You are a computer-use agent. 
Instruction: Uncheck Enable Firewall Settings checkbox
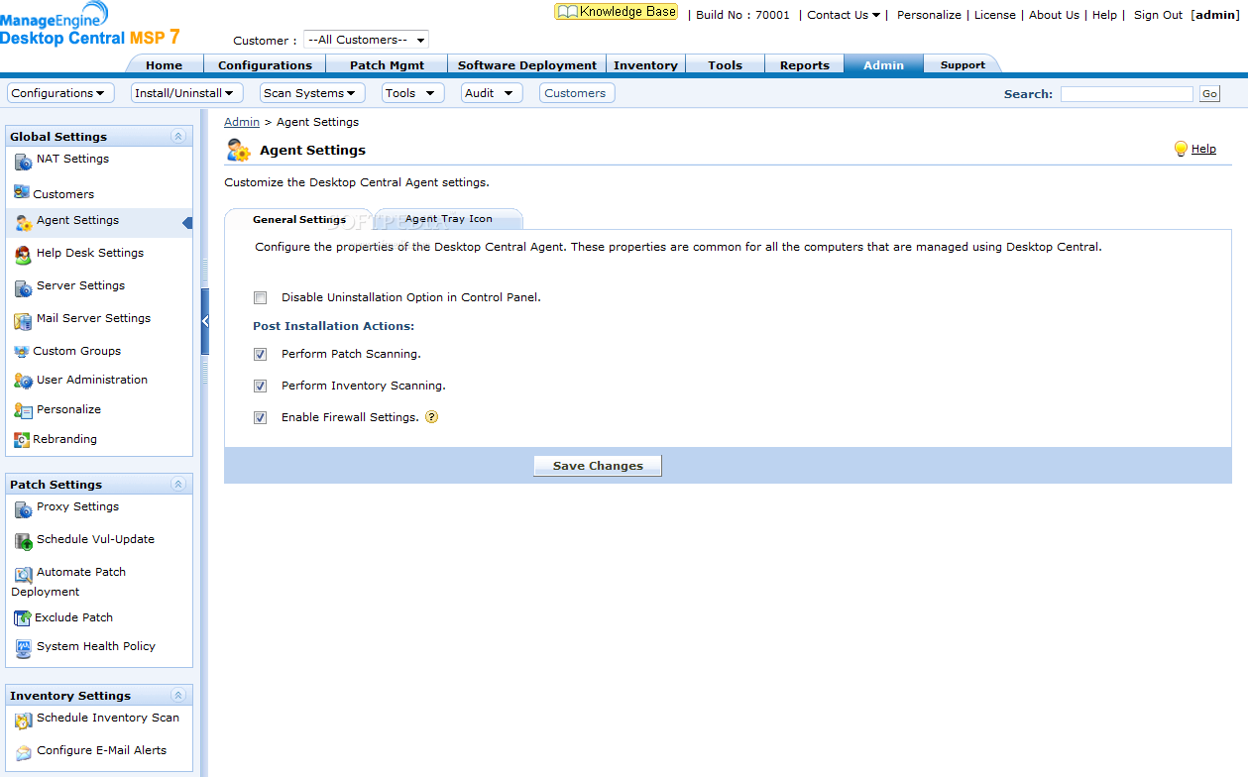[x=261, y=417]
